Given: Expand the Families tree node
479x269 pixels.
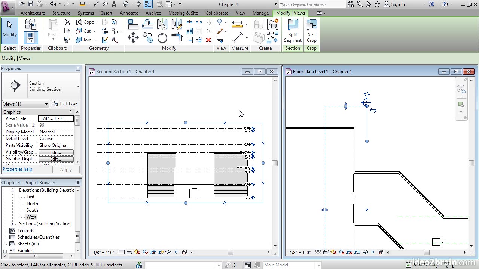Looking at the screenshot, I should pos(5,251).
